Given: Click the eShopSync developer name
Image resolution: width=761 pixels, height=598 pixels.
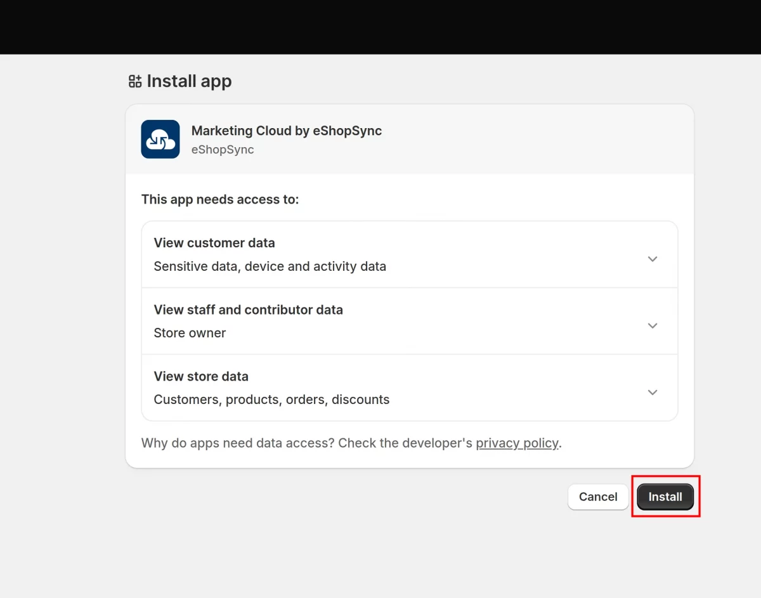Looking at the screenshot, I should click(223, 150).
